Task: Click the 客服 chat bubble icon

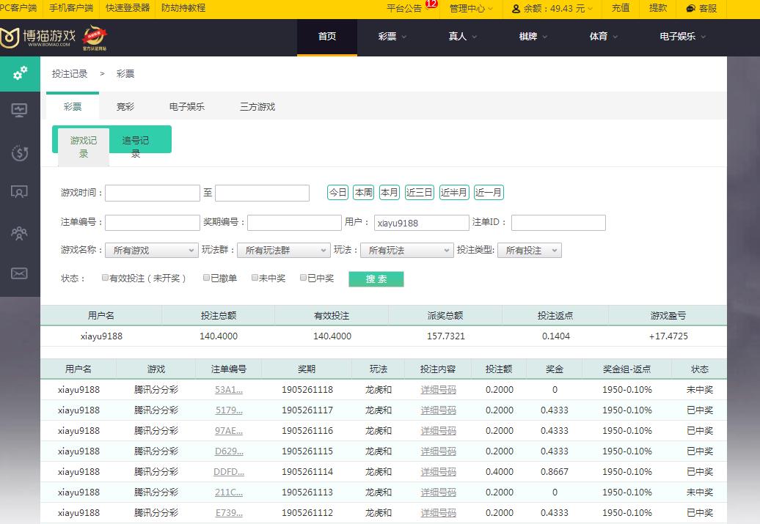Action: coord(691,9)
